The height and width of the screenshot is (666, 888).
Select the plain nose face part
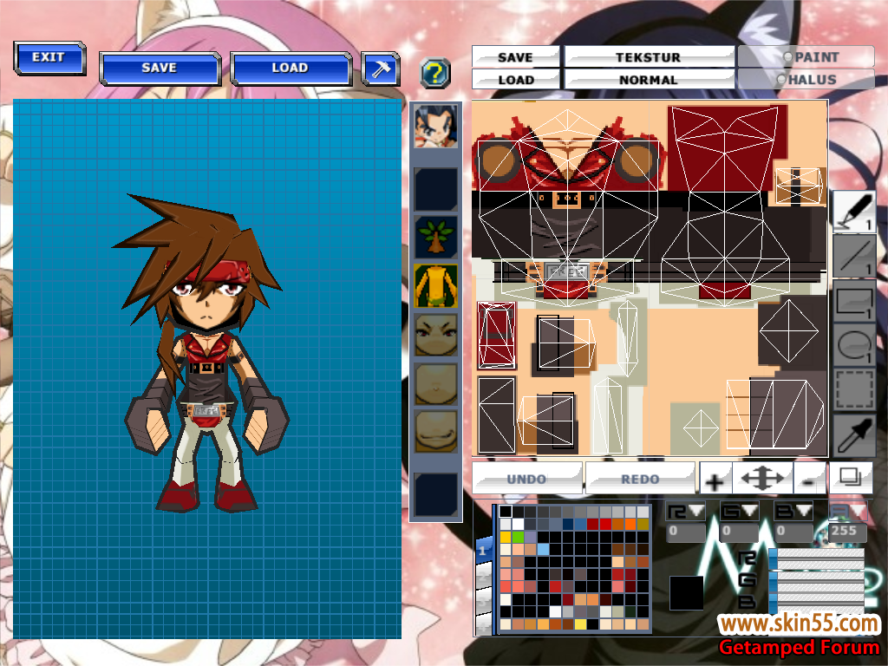pos(435,383)
